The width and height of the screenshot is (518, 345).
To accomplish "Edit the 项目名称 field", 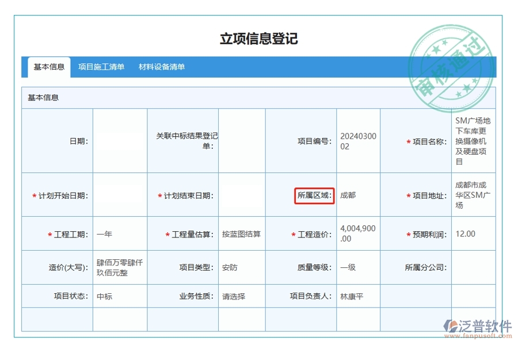I will tap(473, 140).
